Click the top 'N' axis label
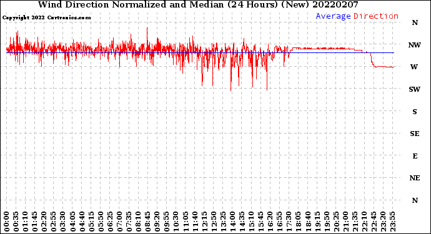Screen dimensions: 431x234 (415, 23)
